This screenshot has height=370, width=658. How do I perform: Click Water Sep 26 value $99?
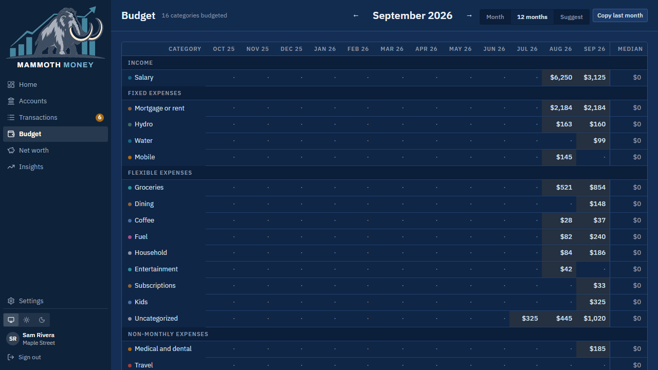(593, 141)
